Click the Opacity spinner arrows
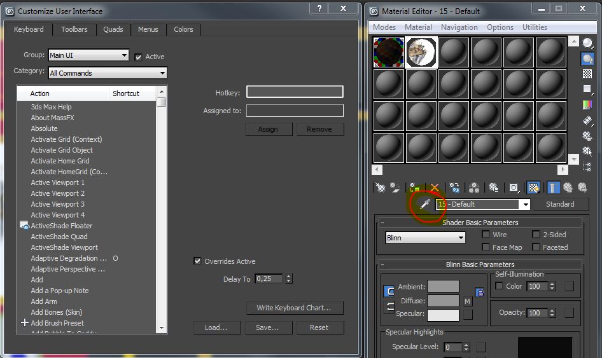The width and height of the screenshot is (602, 358). pos(552,313)
